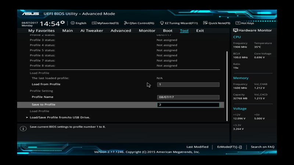Expand Load/Save Profile from/to USB Drive
Image resolution: width=294 pixels, height=165 pixels.
tap(60, 117)
